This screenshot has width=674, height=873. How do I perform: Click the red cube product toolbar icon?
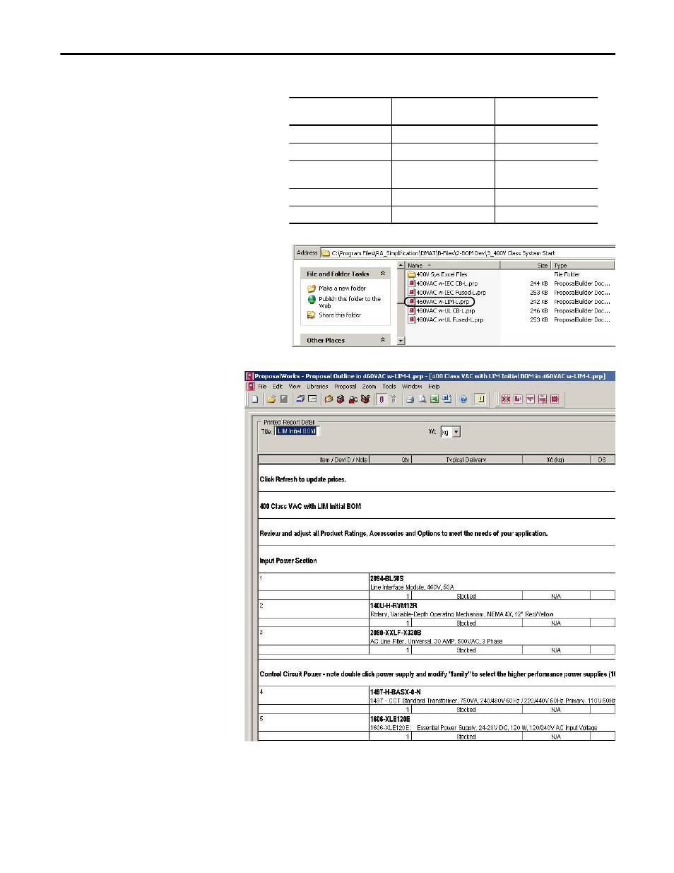[341, 399]
